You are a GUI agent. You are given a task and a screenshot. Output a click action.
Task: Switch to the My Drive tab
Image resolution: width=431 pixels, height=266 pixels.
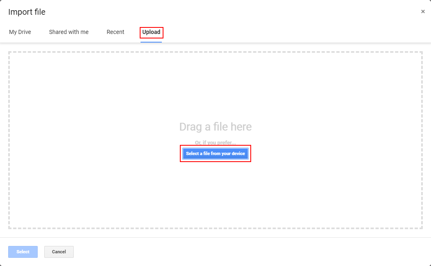click(20, 32)
